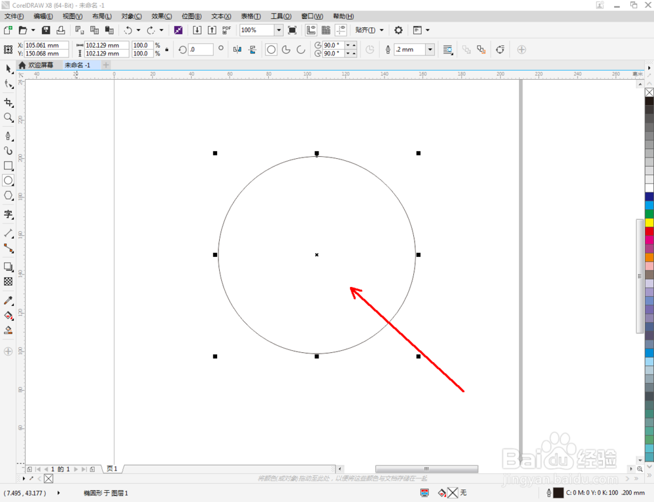The image size is (654, 502).
Task: Select the Crop tool
Action: (x=9, y=103)
